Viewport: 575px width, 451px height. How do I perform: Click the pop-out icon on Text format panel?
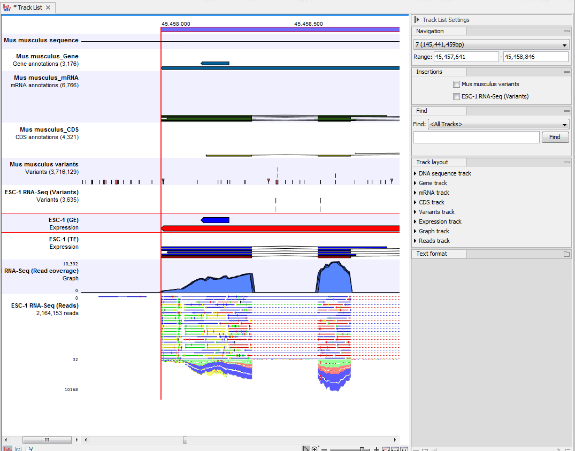[x=568, y=253]
